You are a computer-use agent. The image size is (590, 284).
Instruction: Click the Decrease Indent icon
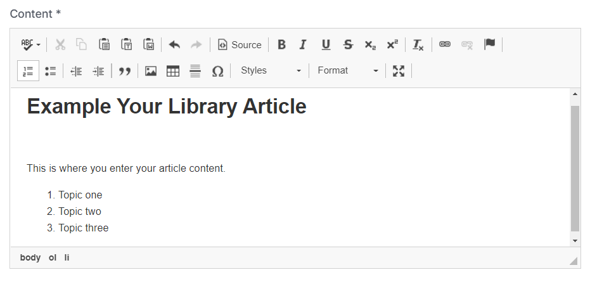76,71
